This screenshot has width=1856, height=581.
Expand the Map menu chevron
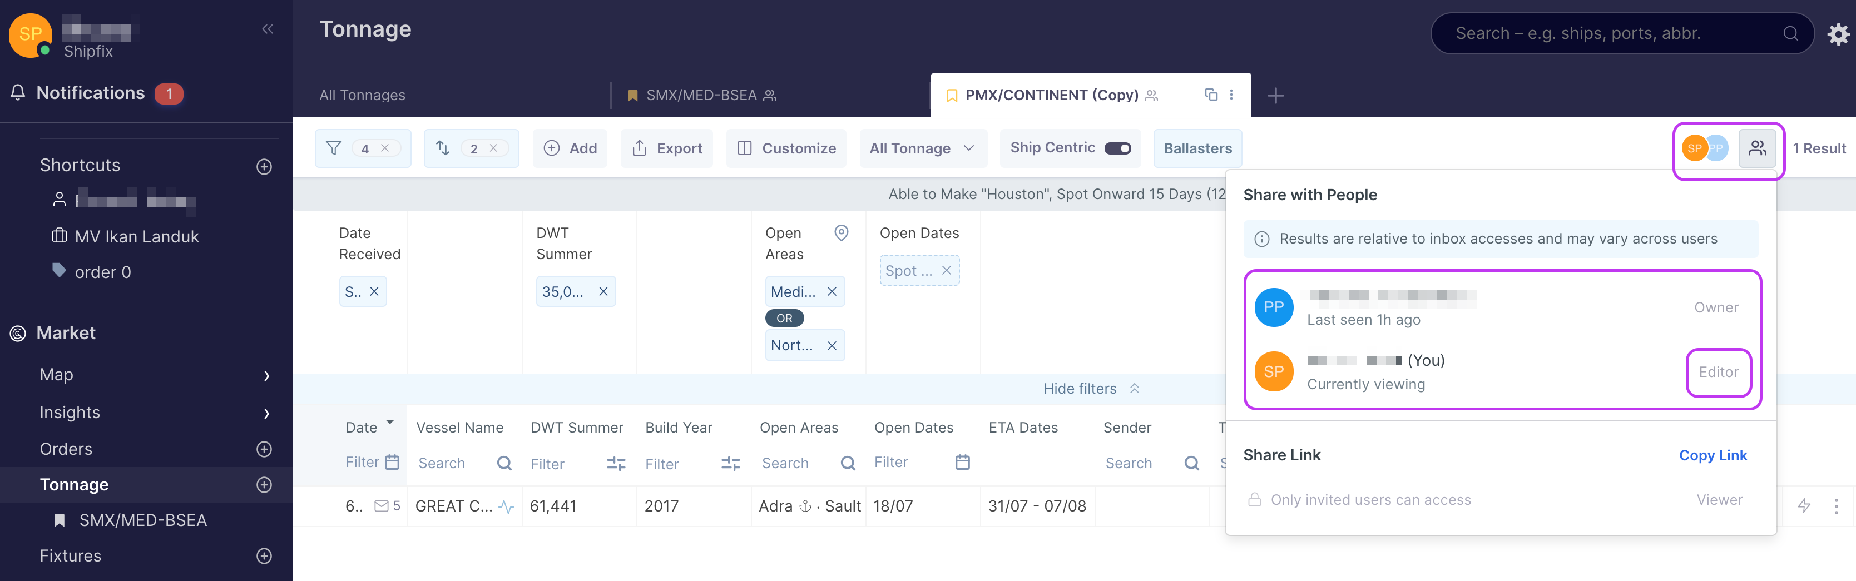point(266,375)
